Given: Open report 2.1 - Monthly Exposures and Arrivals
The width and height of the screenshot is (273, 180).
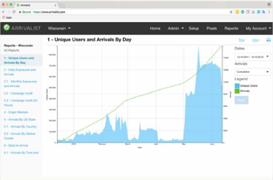Looking at the screenshot, I should [x=20, y=84].
